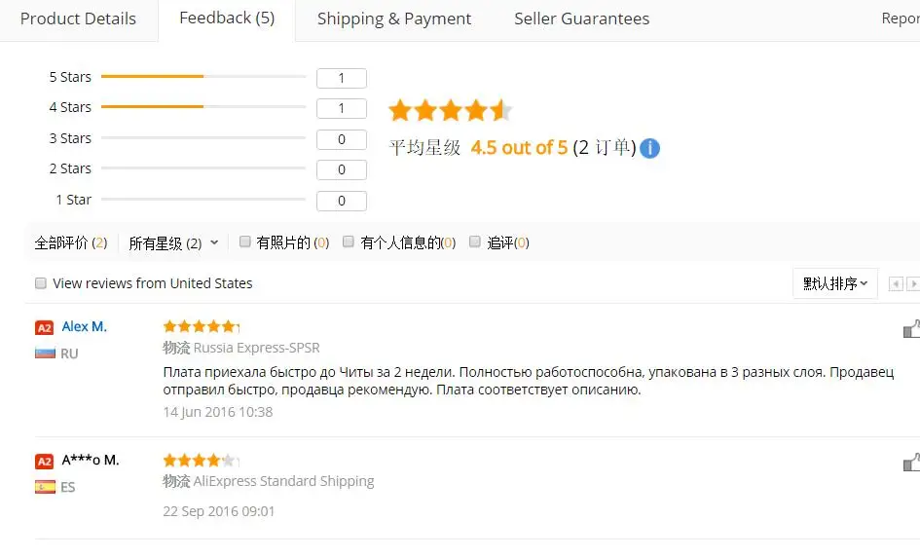Viewport: 920px width, 558px height.
Task: Click the A2 badge next to Alex M.
Action: pos(44,328)
